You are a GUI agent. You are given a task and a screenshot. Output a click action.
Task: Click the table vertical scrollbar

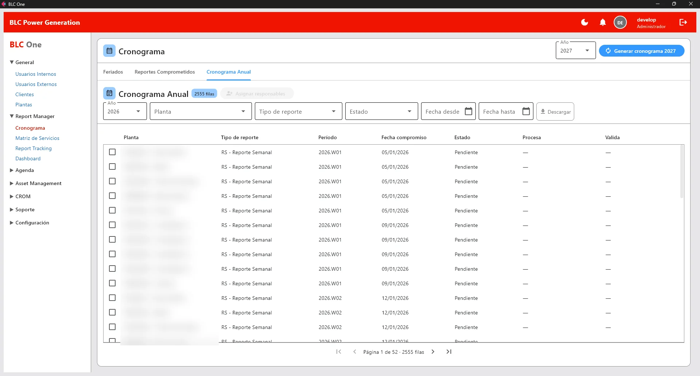pyautogui.click(x=681, y=172)
